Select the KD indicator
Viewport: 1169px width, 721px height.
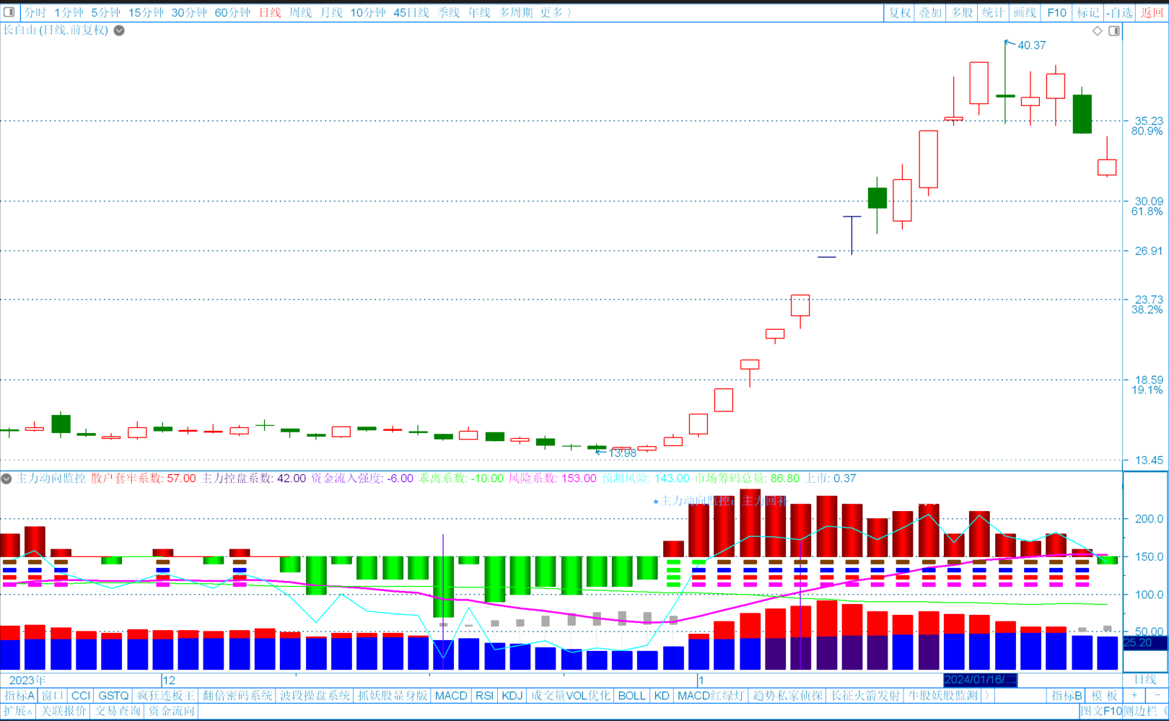[662, 696]
